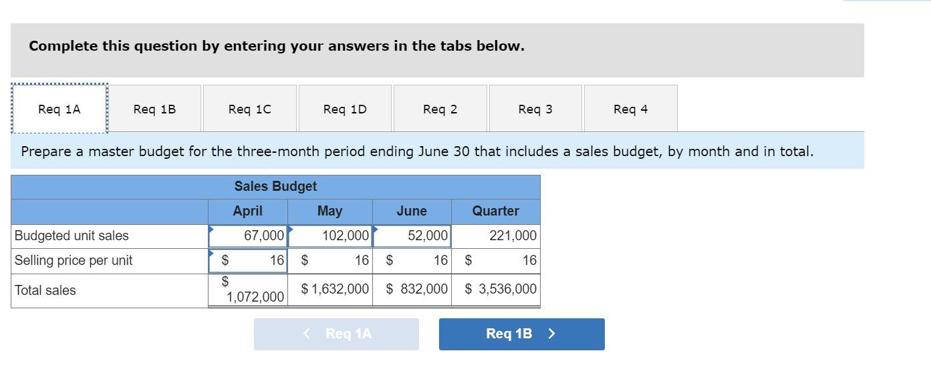Viewport: 931px width, 371px height.
Task: Go to the Req 1D tab
Action: click(x=345, y=109)
